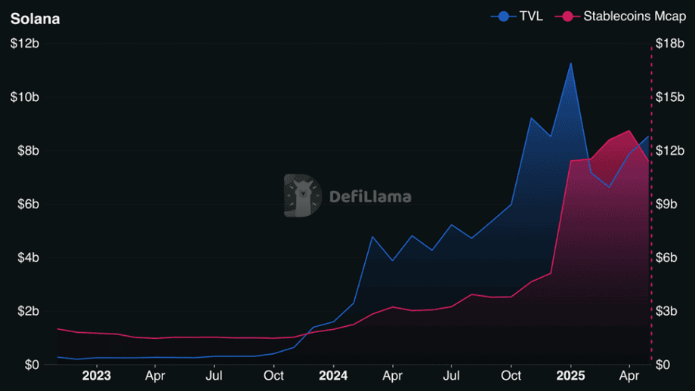The height and width of the screenshot is (391, 695).
Task: Click the 2024 x-axis label
Action: (333, 375)
